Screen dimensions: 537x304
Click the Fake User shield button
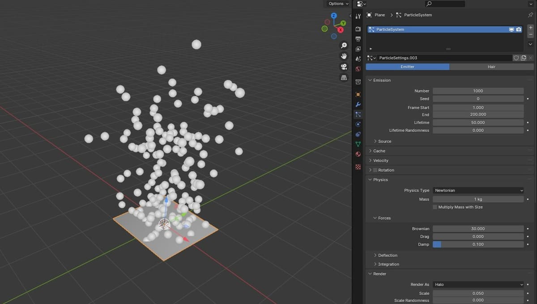(516, 58)
